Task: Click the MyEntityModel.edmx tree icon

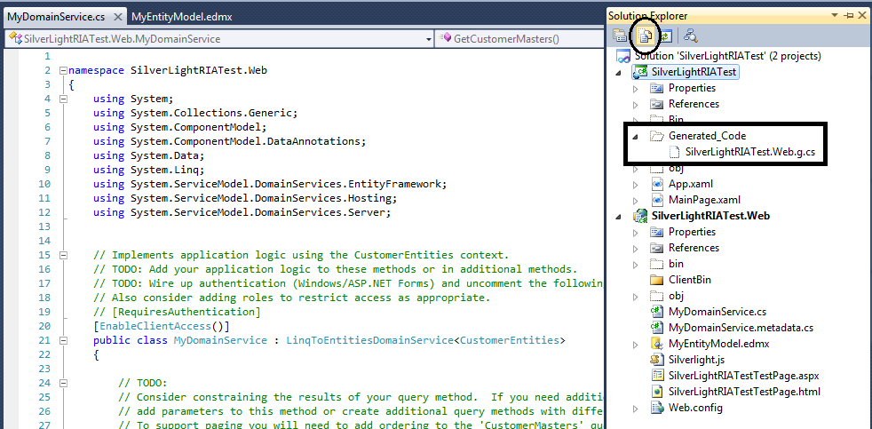Action: tap(657, 344)
